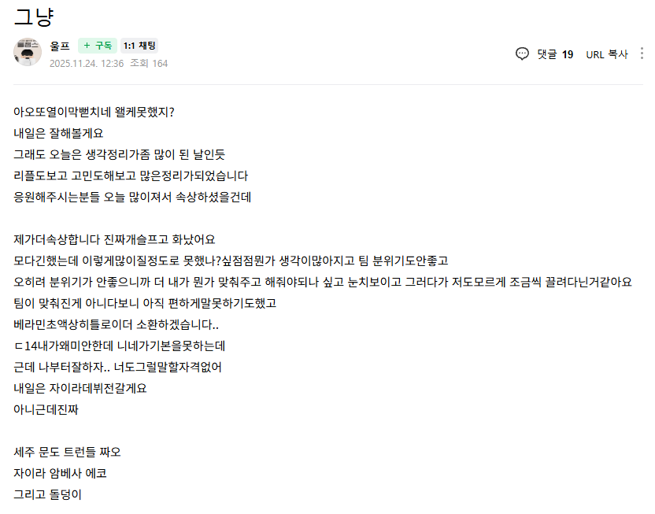Click the line starting 제가더속상합니다

[114, 239]
